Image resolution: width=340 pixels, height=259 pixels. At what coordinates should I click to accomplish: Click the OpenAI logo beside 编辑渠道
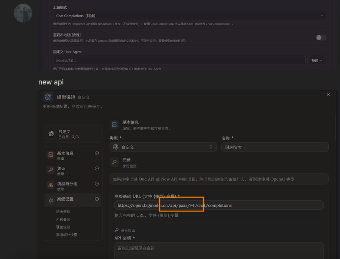[x=48, y=97]
